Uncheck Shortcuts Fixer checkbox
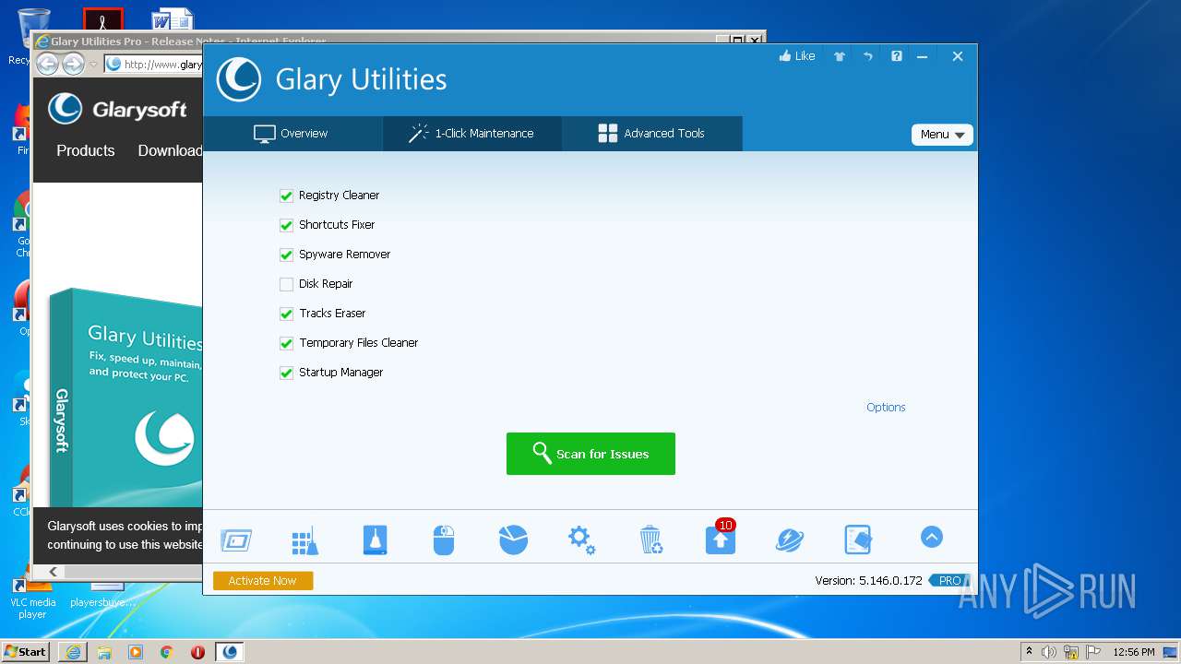This screenshot has width=1181, height=664. (286, 225)
